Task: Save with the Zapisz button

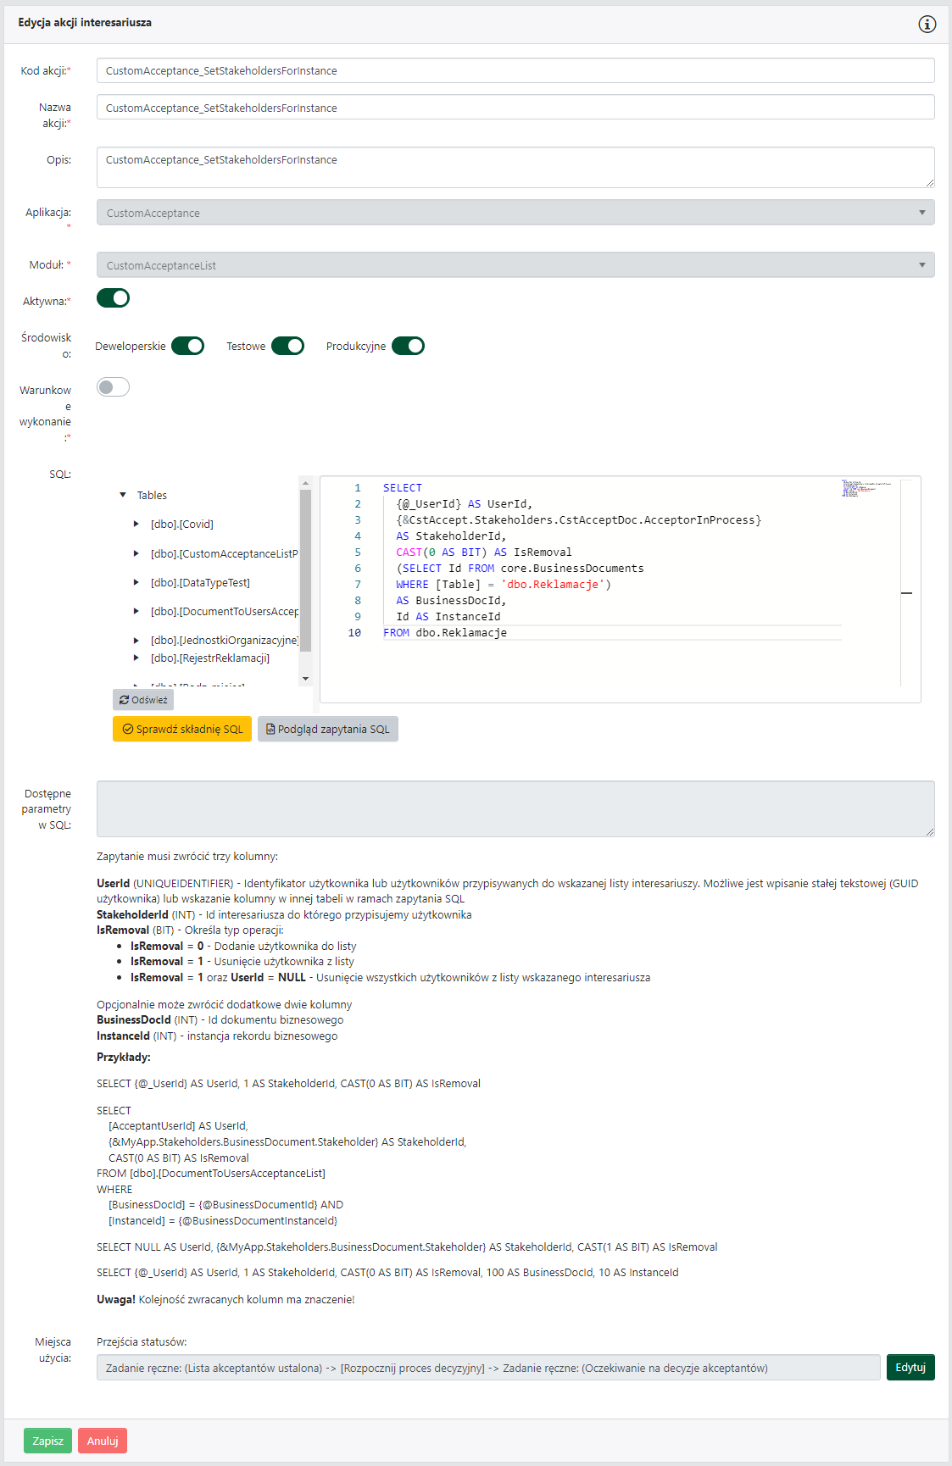Action: pyautogui.click(x=47, y=1441)
